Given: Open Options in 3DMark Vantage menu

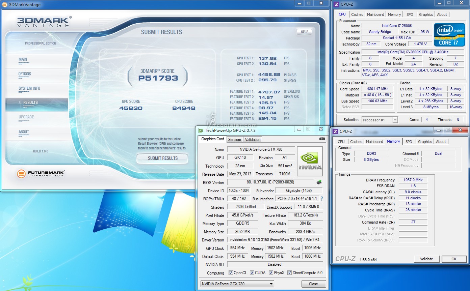Looking at the screenshot, I should [25, 74].
